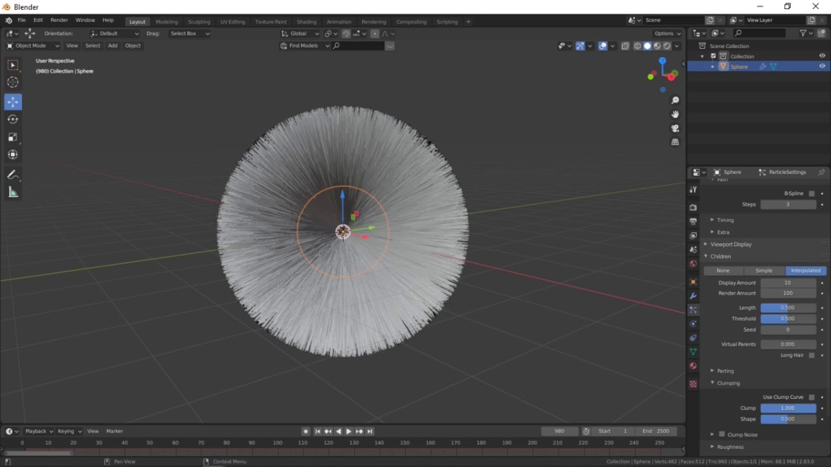The height and width of the screenshot is (467, 831).
Task: Click the viewport zoom magnifier icon
Action: [x=675, y=100]
